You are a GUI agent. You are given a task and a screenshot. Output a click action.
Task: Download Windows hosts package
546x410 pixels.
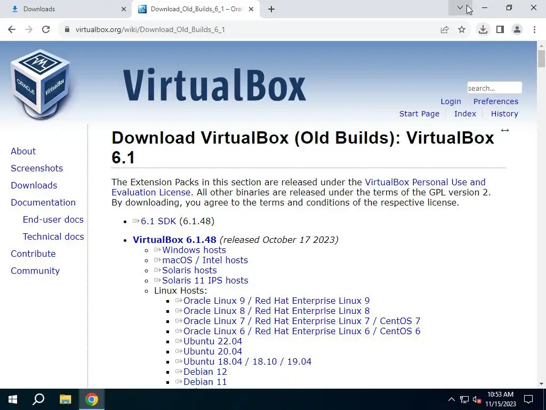pyautogui.click(x=194, y=250)
